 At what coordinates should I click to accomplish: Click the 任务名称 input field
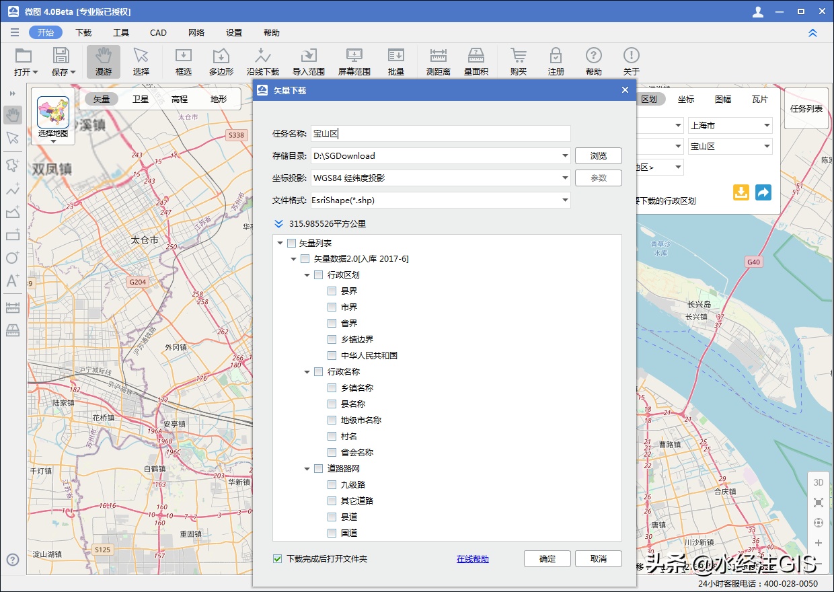tap(441, 134)
